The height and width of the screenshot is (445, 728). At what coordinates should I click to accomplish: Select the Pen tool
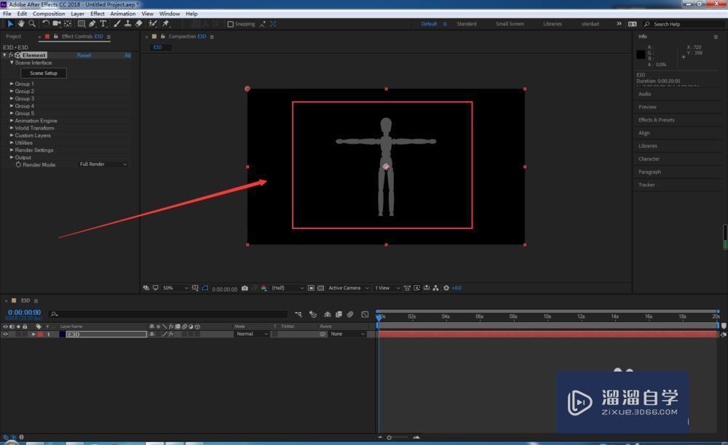(92, 24)
